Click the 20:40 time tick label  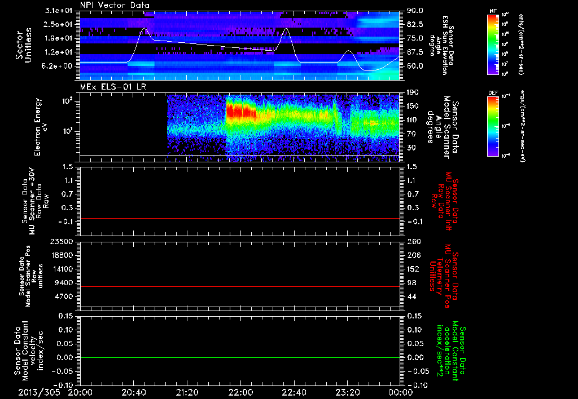134,392
